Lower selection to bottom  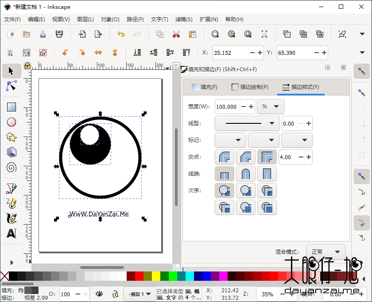click(x=137, y=52)
